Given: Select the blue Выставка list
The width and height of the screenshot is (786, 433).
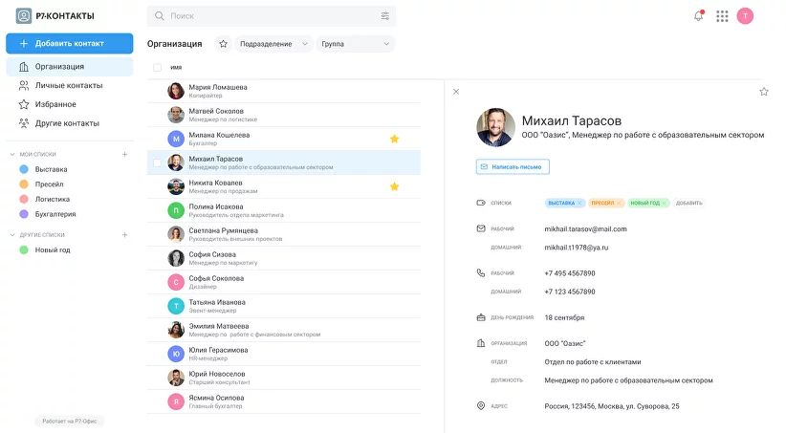Looking at the screenshot, I should [51, 169].
